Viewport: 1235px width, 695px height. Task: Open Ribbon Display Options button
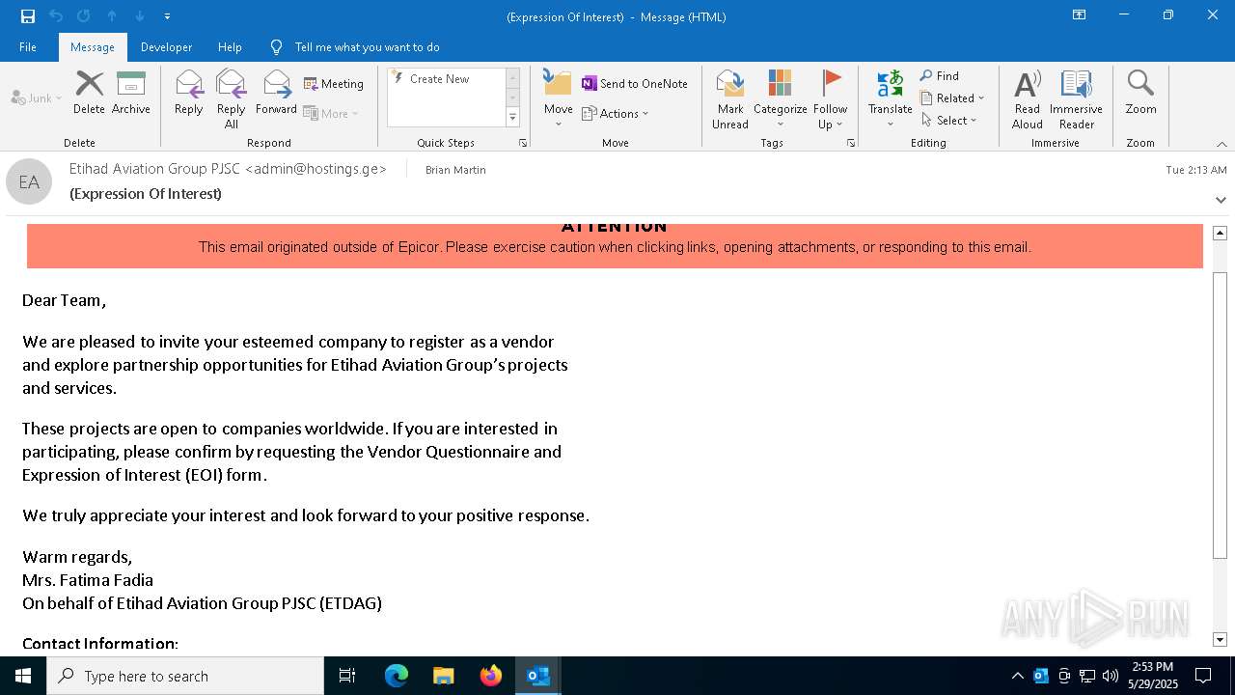(x=1080, y=15)
